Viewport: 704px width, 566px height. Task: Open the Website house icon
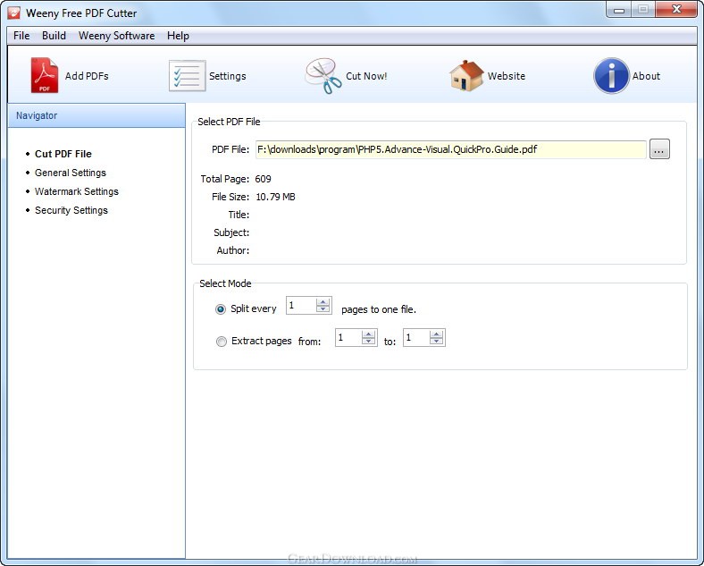pyautogui.click(x=466, y=76)
